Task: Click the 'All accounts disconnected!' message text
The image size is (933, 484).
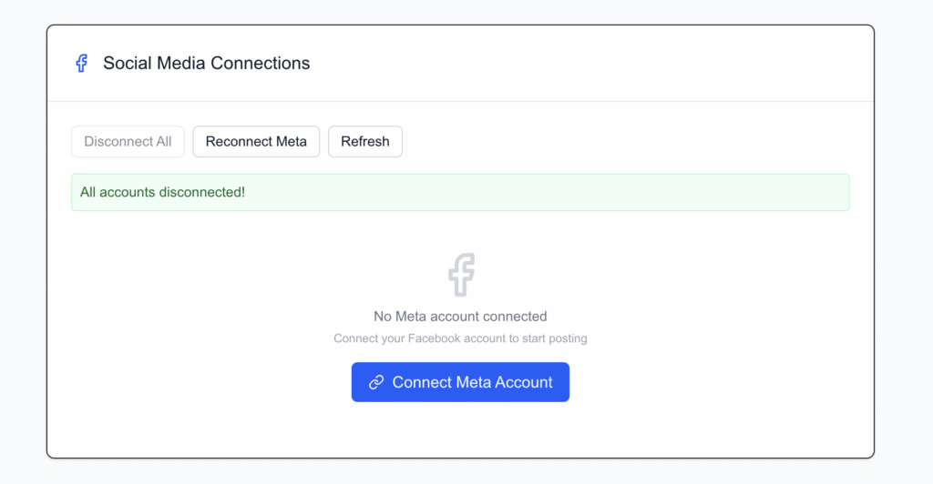Action: point(162,192)
